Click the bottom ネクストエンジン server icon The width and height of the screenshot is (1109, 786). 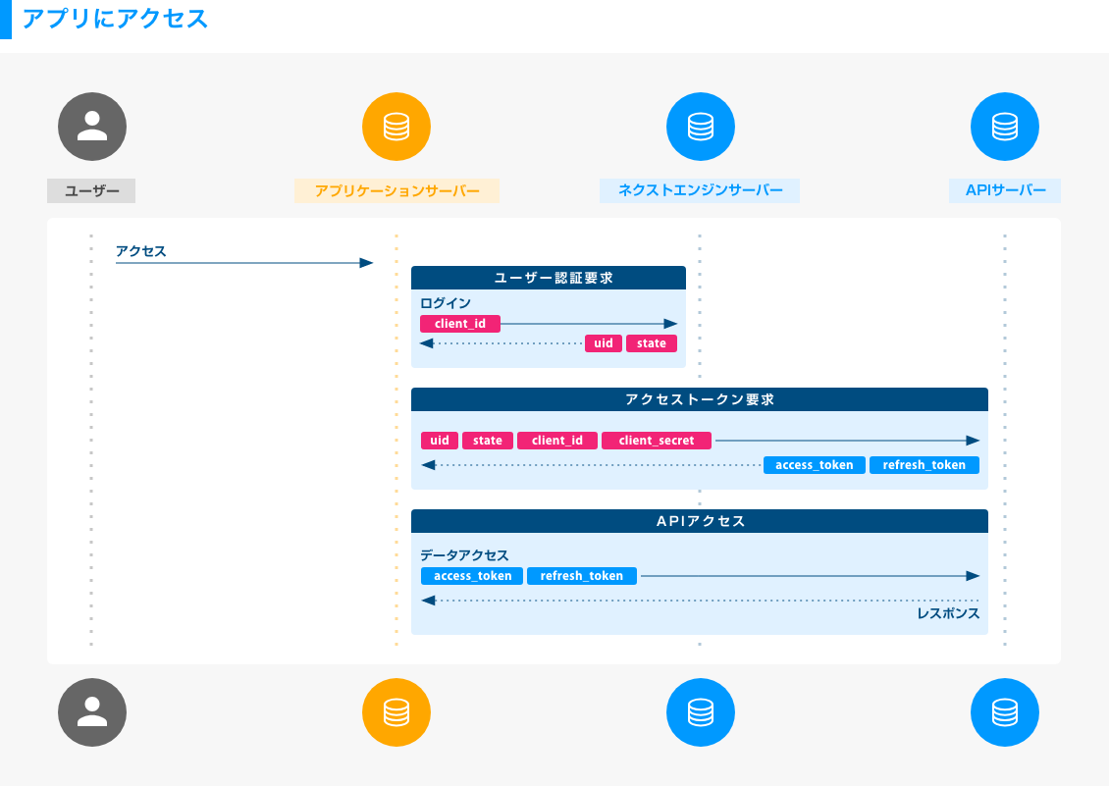point(700,712)
